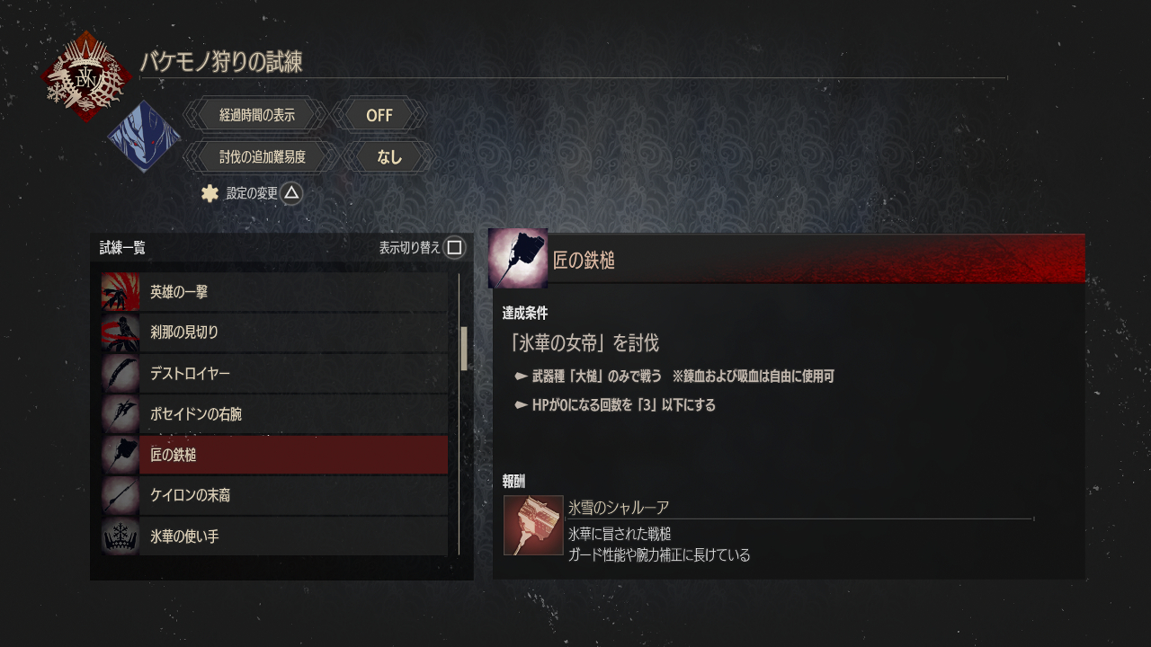Change the 討伐の追加難易度 なし value
This screenshot has width=1151, height=647.
click(389, 156)
